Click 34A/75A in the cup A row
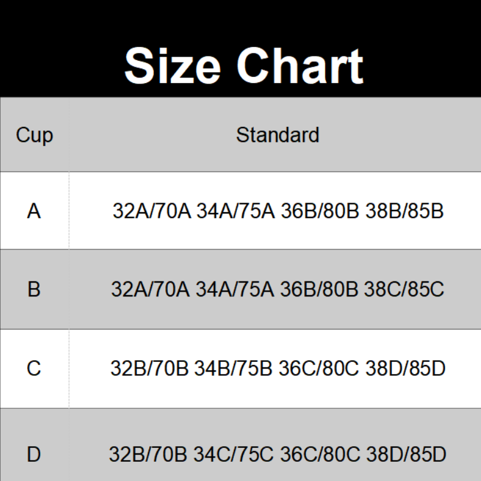The width and height of the screenshot is (481, 481). pos(235,211)
